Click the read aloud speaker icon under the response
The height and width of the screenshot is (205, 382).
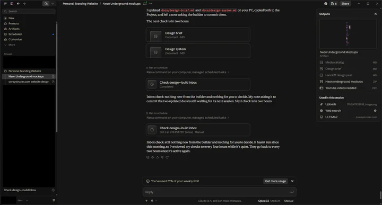pos(153,157)
